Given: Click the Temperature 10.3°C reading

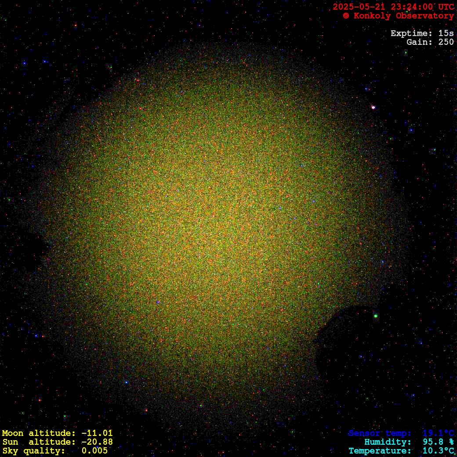Looking at the screenshot, I should point(401,451).
